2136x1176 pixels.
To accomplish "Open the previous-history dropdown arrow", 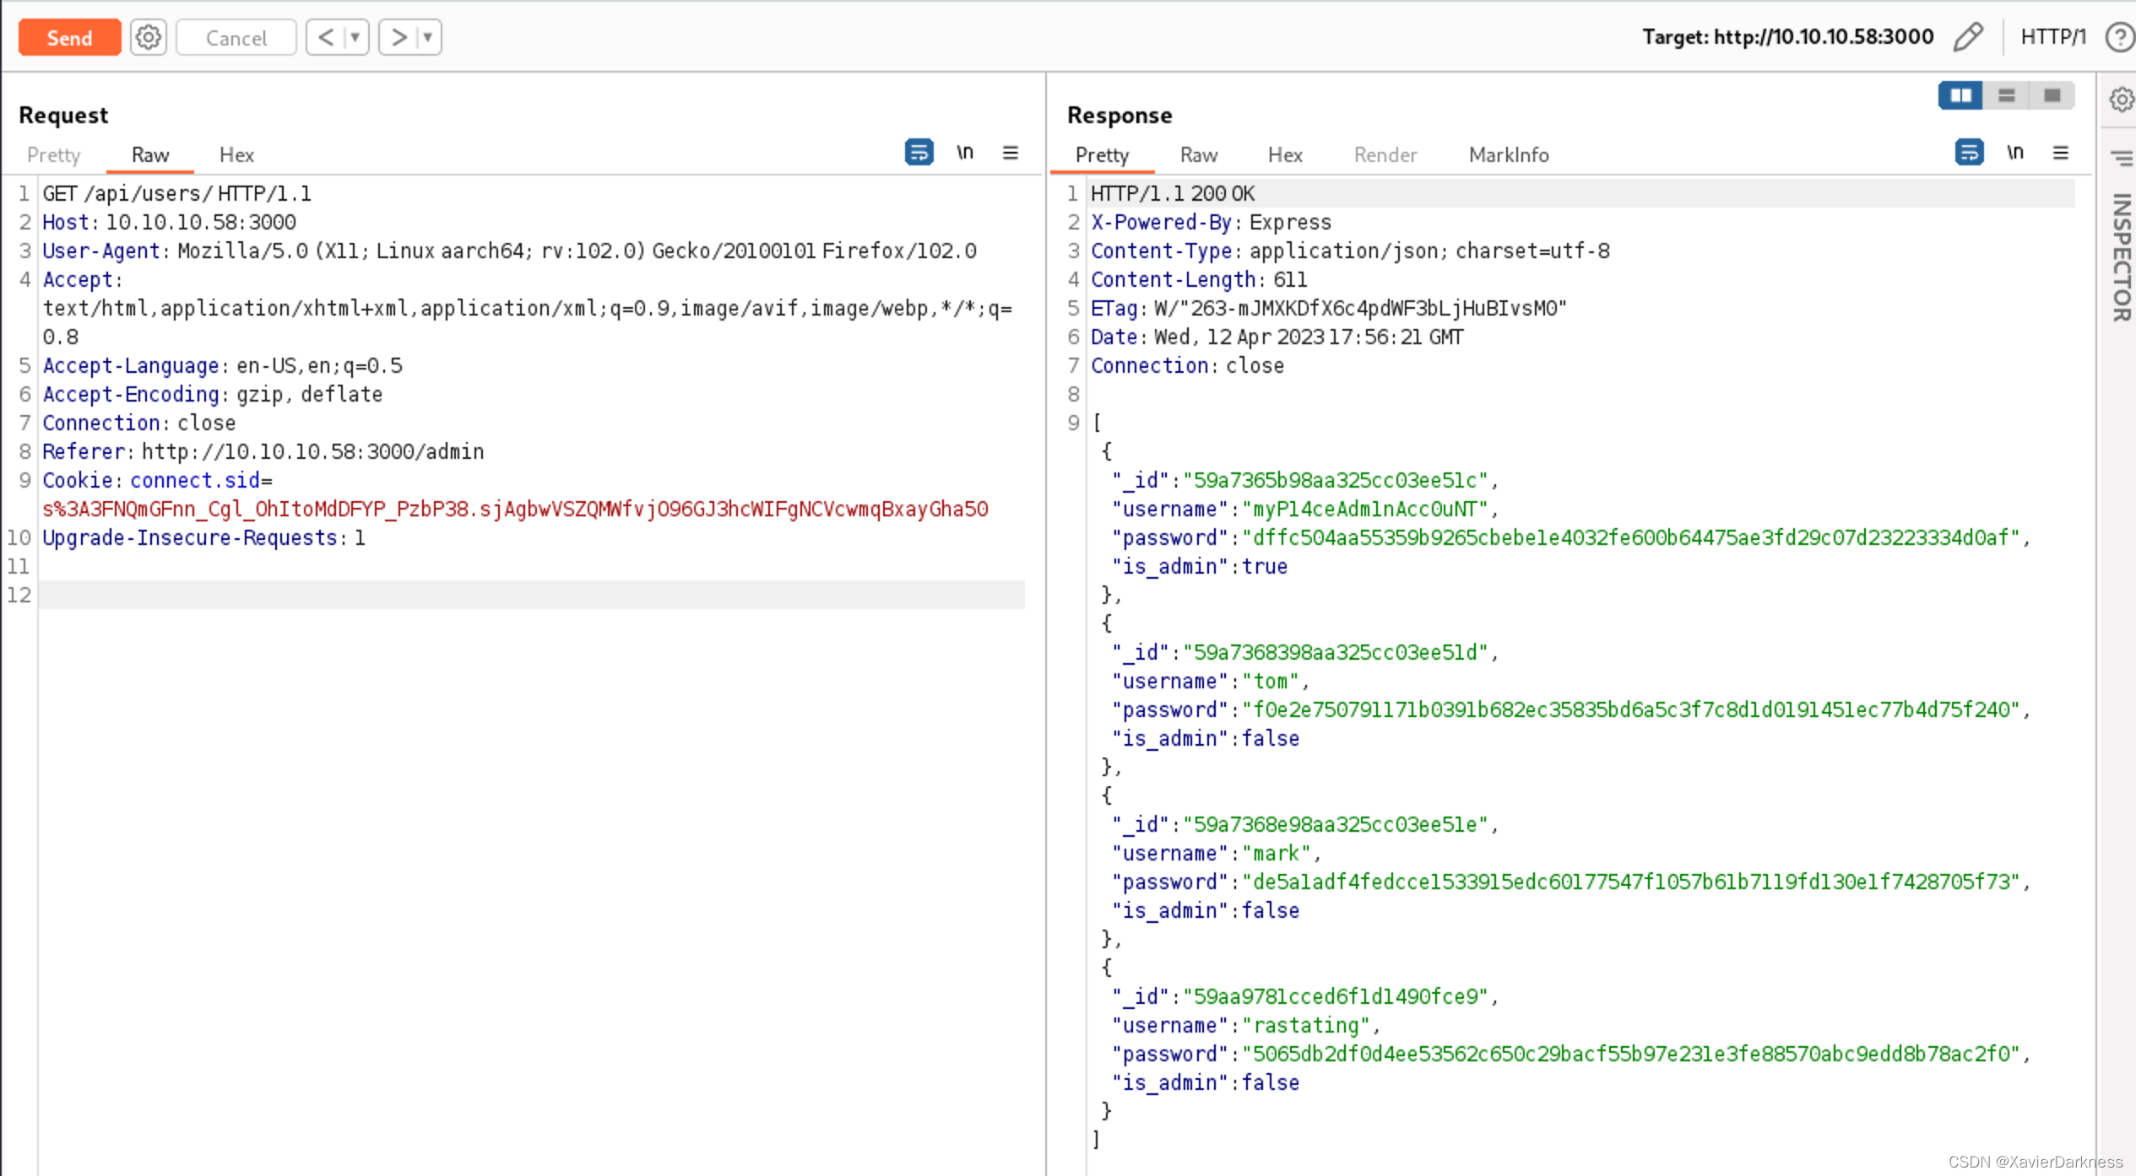I will click(x=356, y=38).
